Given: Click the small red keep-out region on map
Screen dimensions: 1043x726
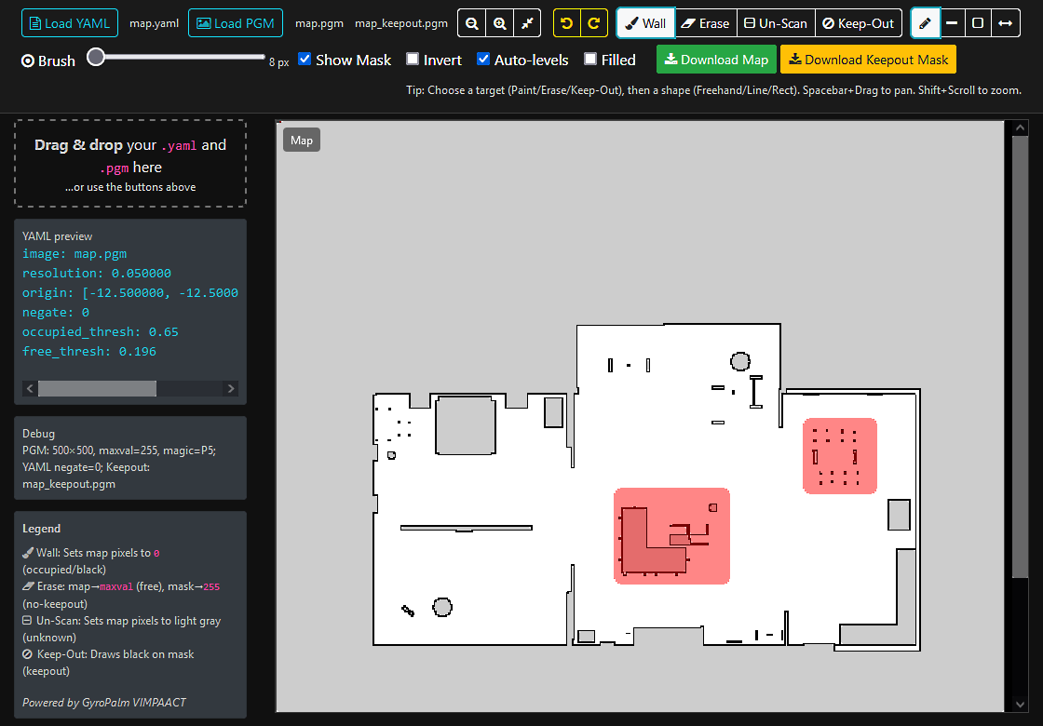Looking at the screenshot, I should coord(839,455).
